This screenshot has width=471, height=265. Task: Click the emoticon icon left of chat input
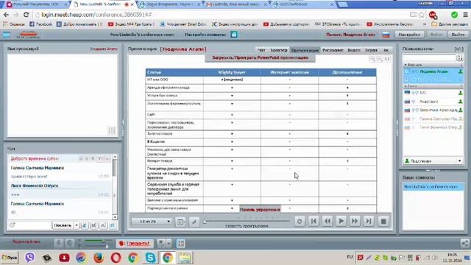[12, 225]
